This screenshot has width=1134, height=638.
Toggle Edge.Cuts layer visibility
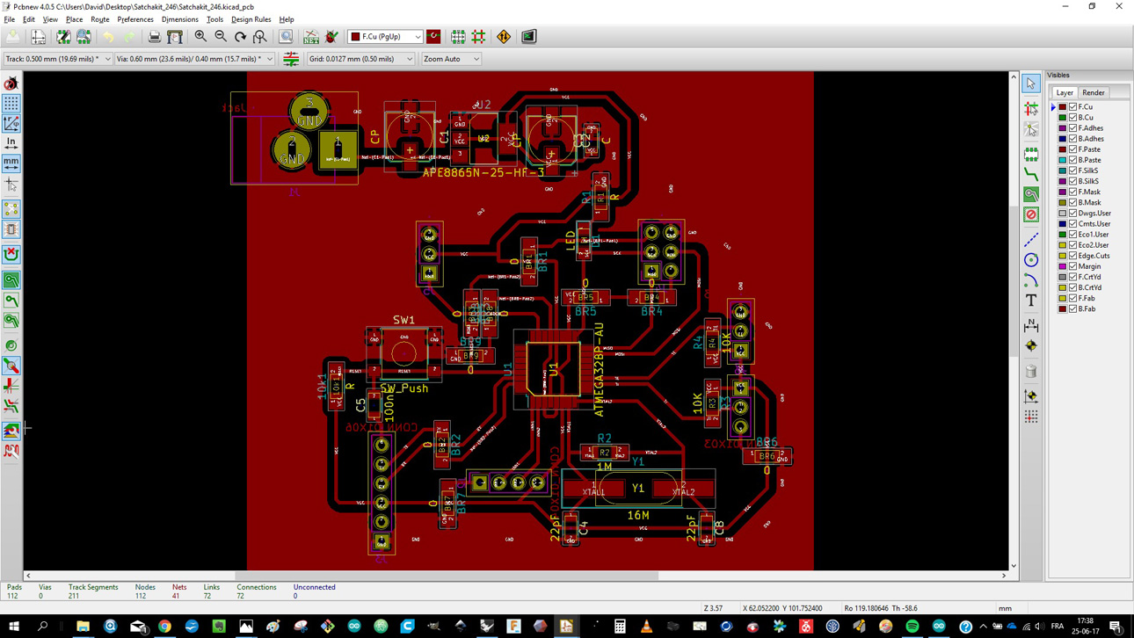[x=1073, y=256]
